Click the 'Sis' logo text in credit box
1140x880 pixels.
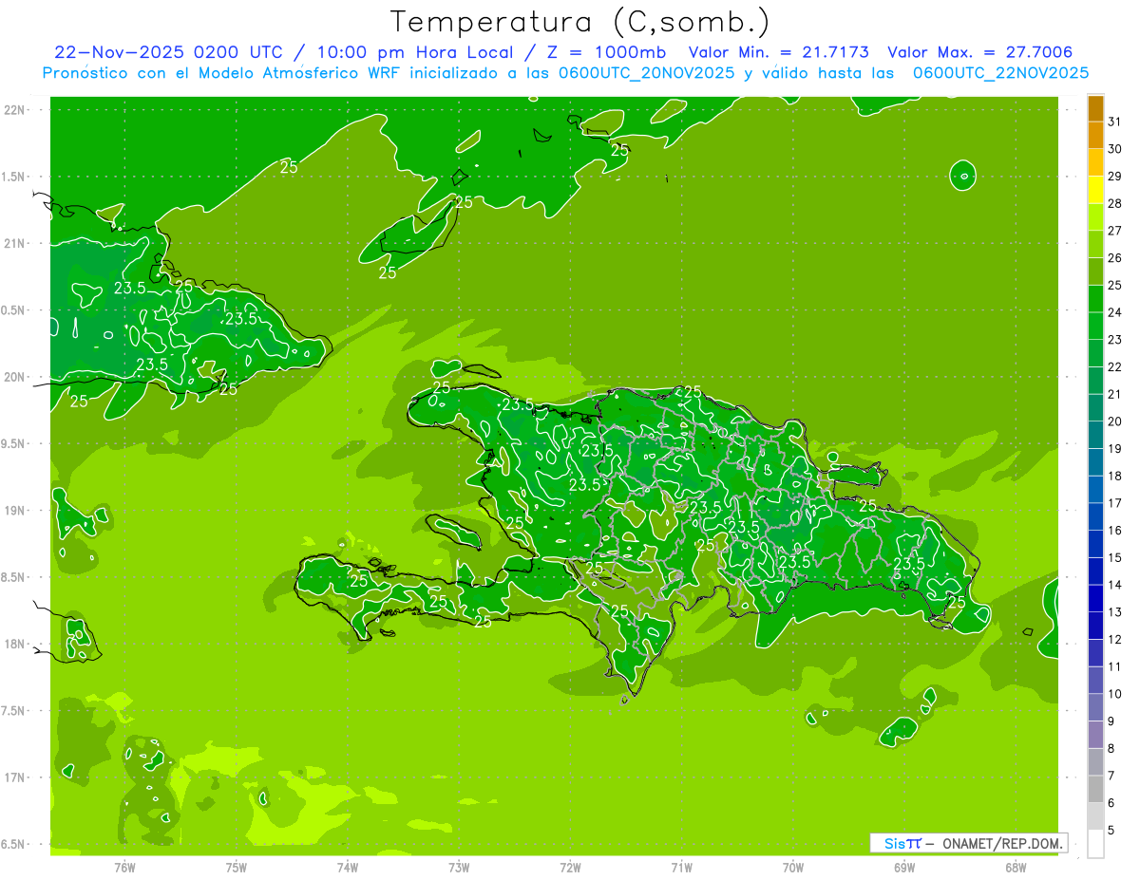click(x=895, y=843)
